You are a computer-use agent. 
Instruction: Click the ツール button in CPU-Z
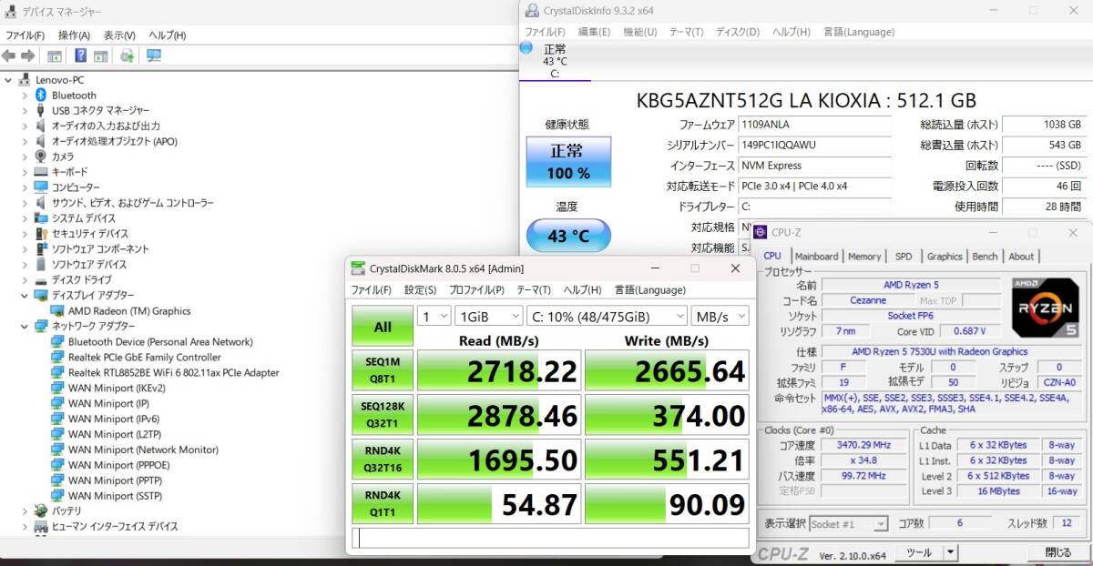click(x=918, y=552)
